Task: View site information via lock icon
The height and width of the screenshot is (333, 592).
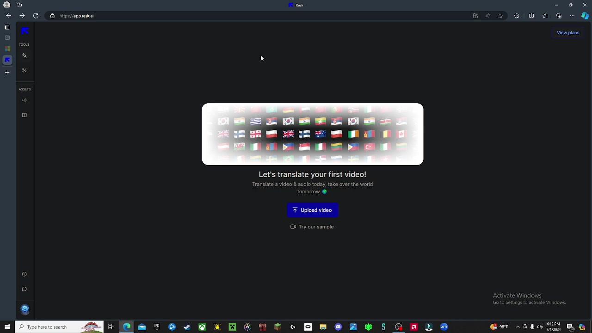Action: [x=52, y=16]
